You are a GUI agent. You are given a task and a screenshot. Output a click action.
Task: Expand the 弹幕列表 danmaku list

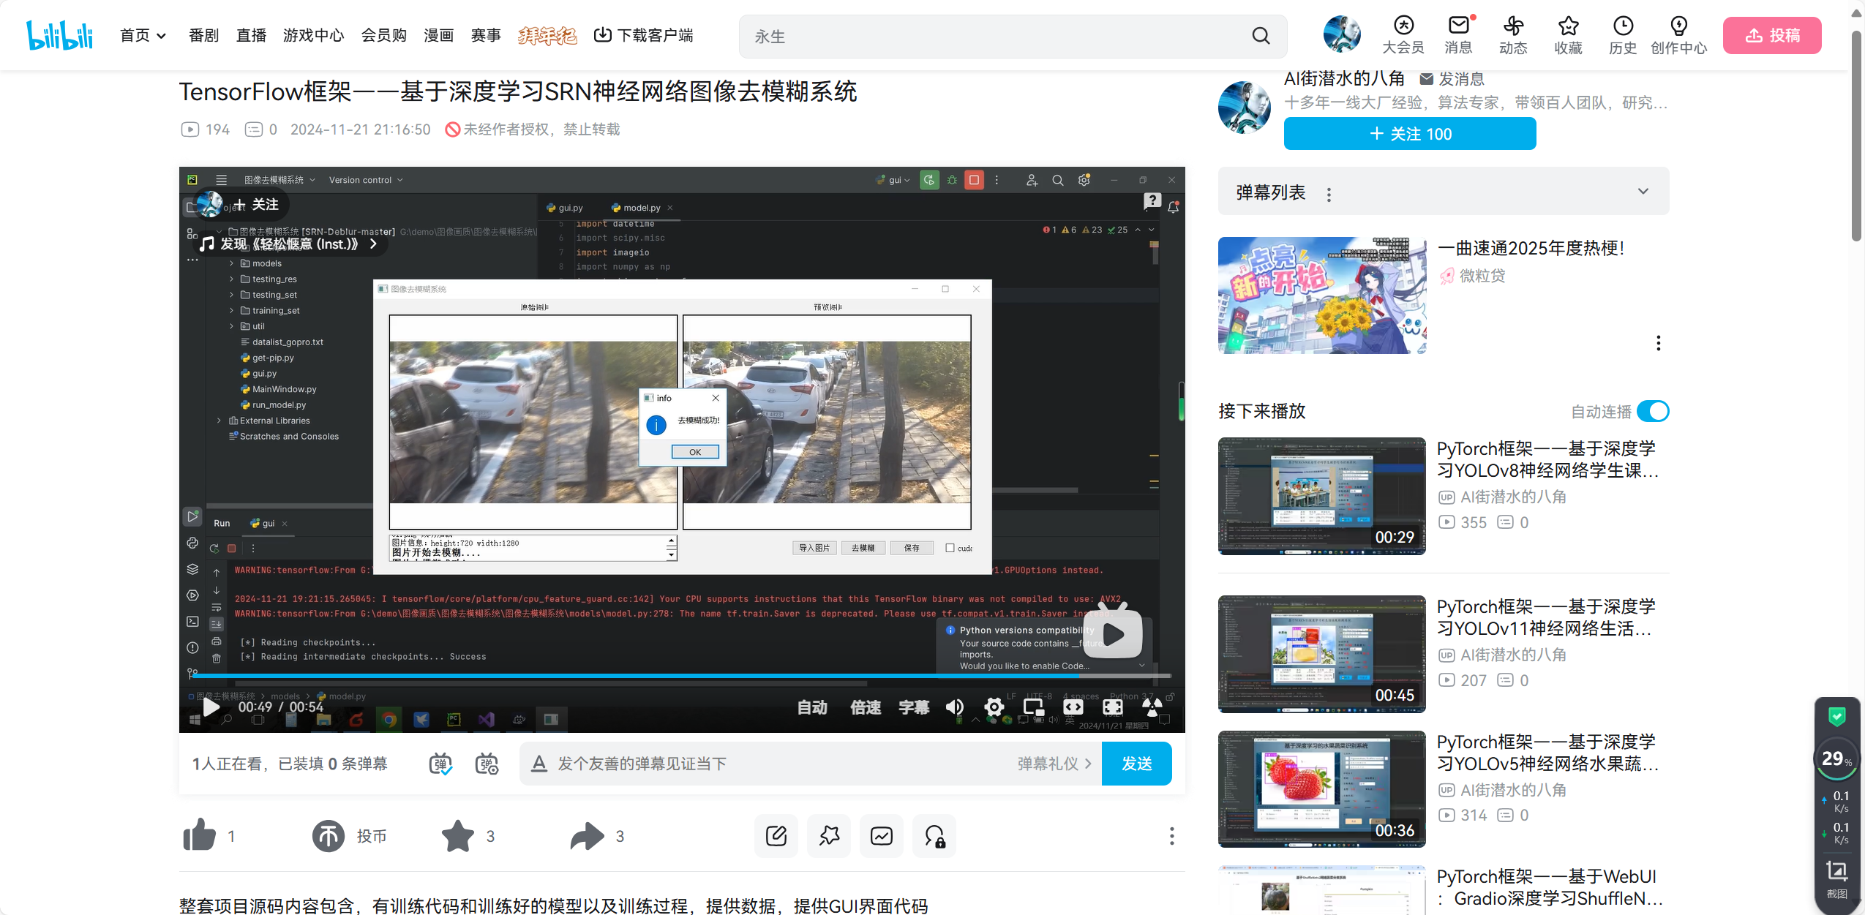[1643, 192]
